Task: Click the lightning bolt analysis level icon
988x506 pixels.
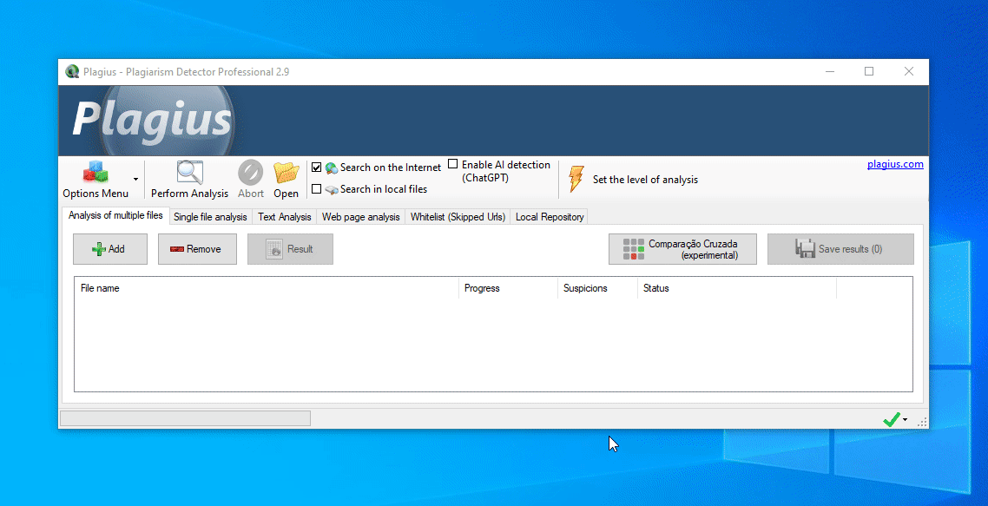Action: [x=576, y=180]
